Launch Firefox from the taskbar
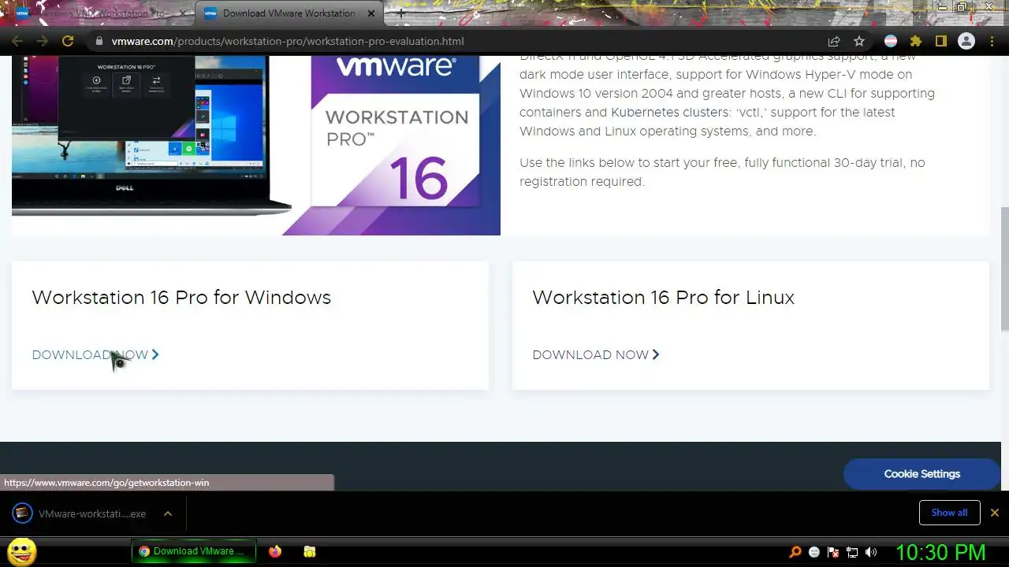1009x567 pixels. click(x=274, y=551)
